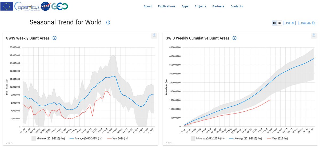
Task: Open the European Union flag logo
Action: tap(7, 6)
